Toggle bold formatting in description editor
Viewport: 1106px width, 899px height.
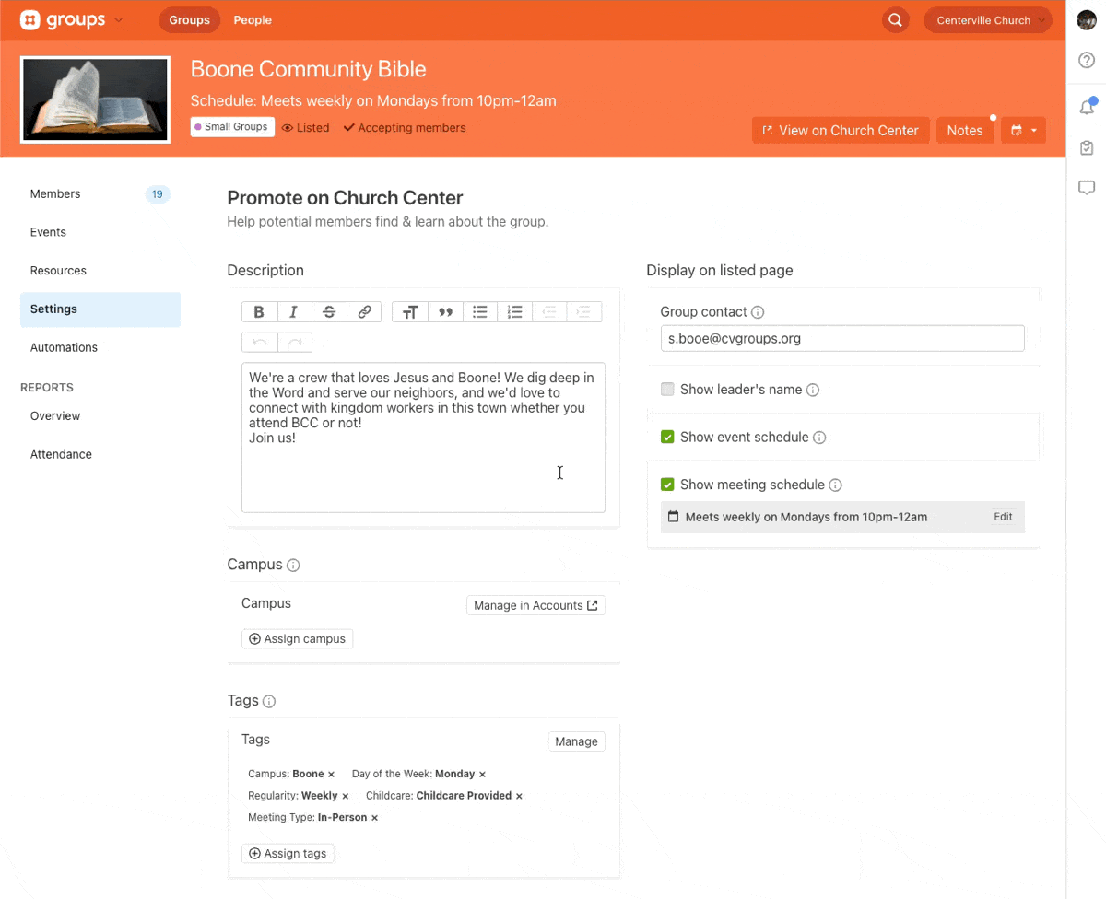[x=259, y=312]
